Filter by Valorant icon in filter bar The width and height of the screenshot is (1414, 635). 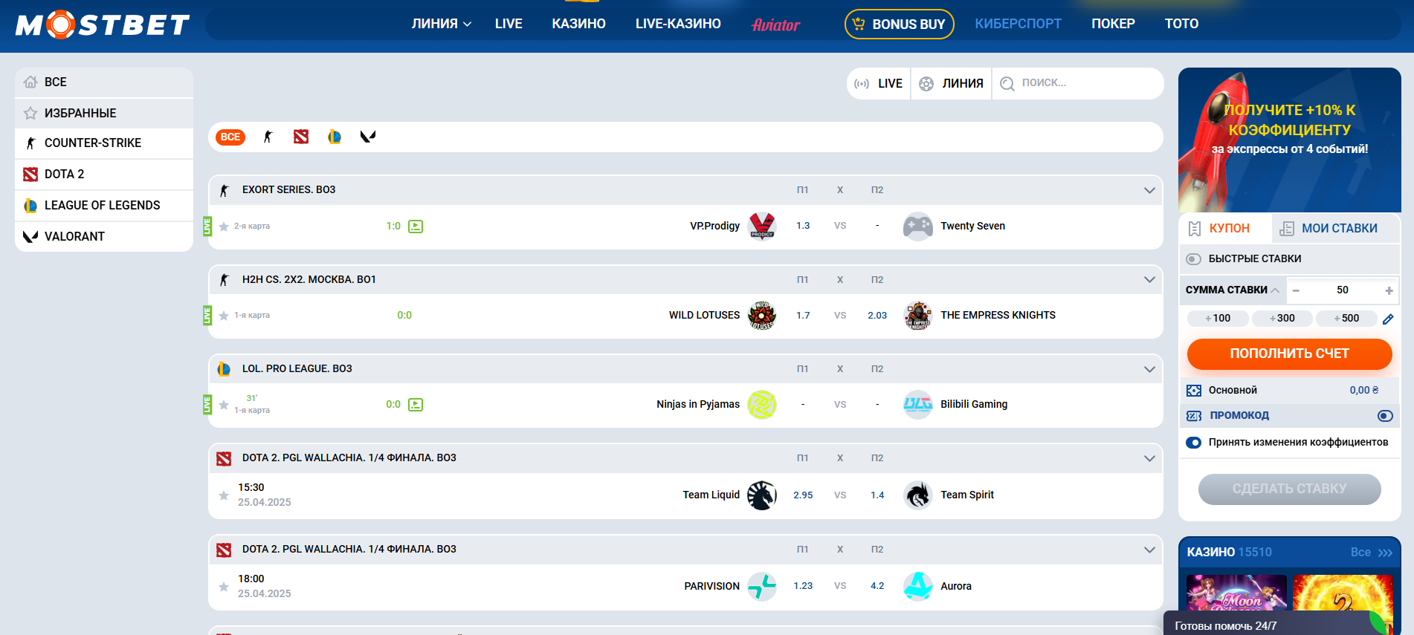[368, 137]
